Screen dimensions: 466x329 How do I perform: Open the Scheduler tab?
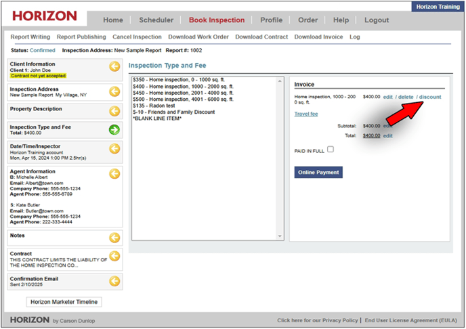click(x=156, y=20)
